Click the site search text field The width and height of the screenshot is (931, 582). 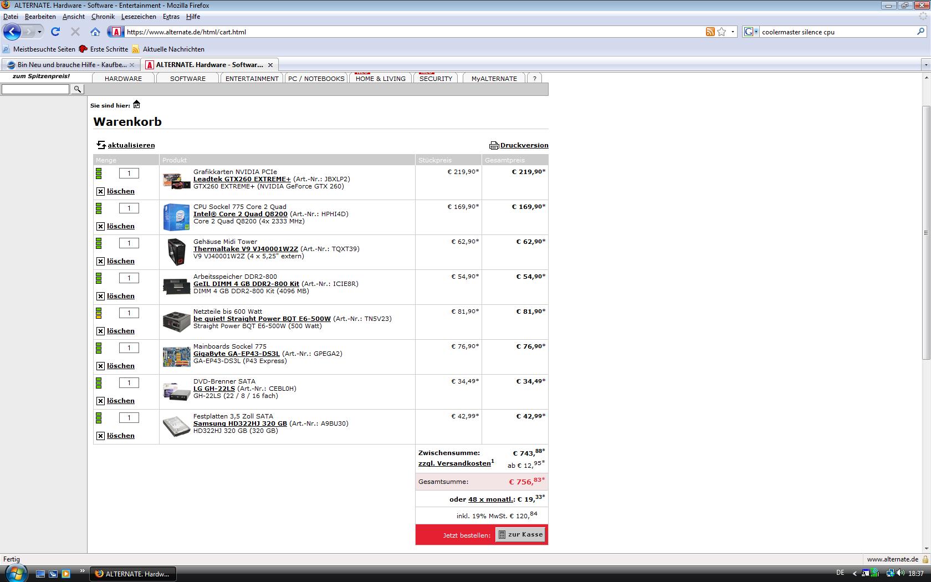point(35,89)
